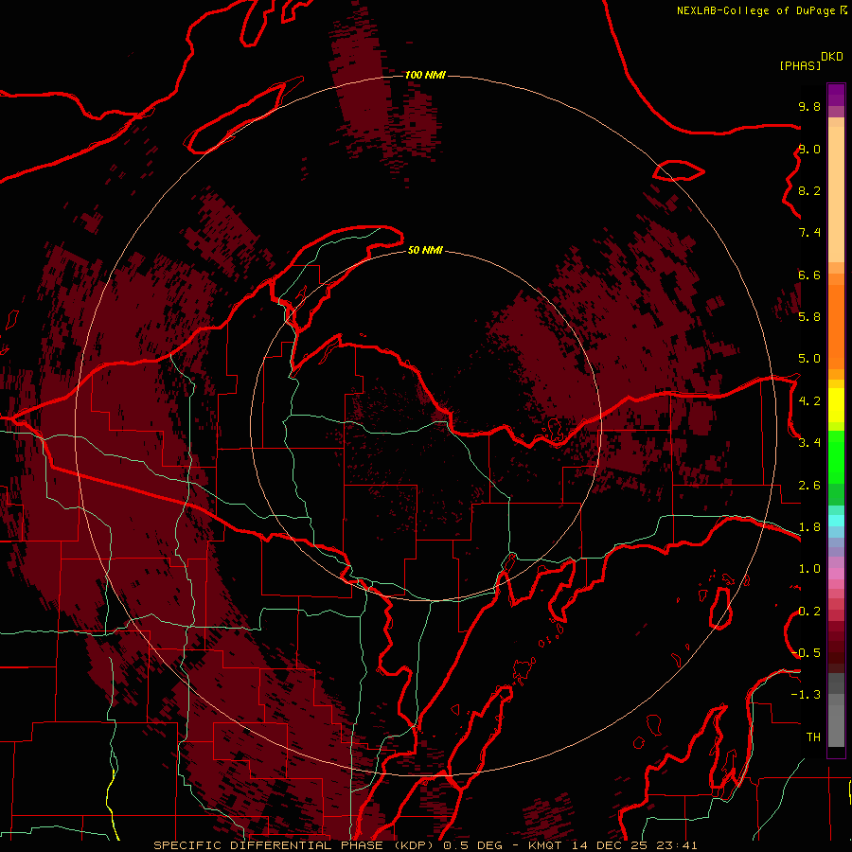The image size is (852, 852).
Task: Click the 3.4 scale value
Action: [809, 443]
